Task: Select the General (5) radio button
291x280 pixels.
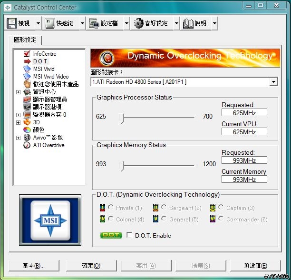Action: 164,219
